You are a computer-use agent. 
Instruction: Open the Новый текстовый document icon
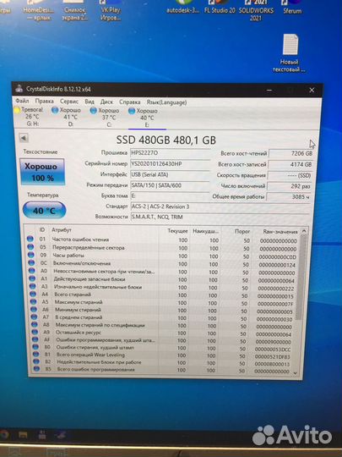(x=290, y=53)
